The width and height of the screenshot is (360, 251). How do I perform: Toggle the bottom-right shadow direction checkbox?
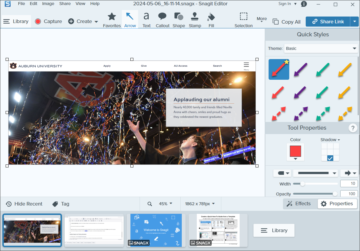(336, 158)
